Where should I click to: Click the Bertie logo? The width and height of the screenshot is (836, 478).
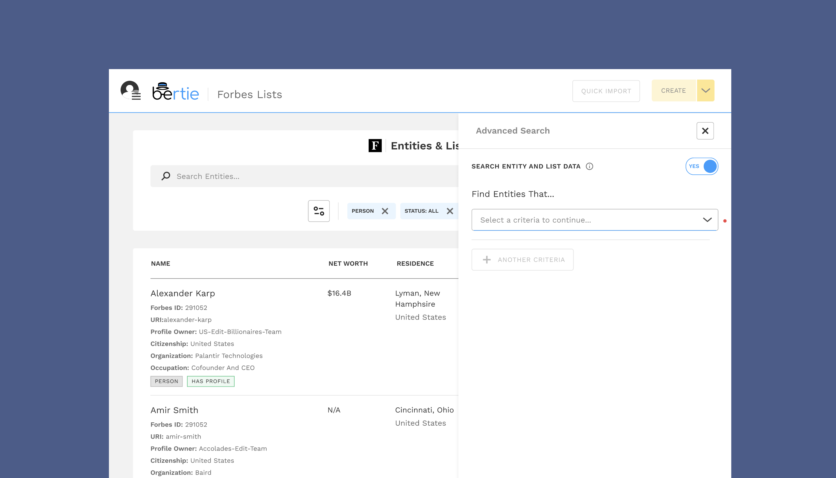pyautogui.click(x=176, y=92)
